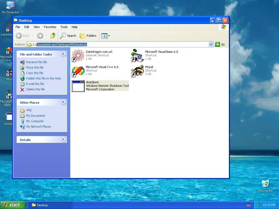Open the Help menu
Viewport: 279px width, 209px height.
click(75, 27)
